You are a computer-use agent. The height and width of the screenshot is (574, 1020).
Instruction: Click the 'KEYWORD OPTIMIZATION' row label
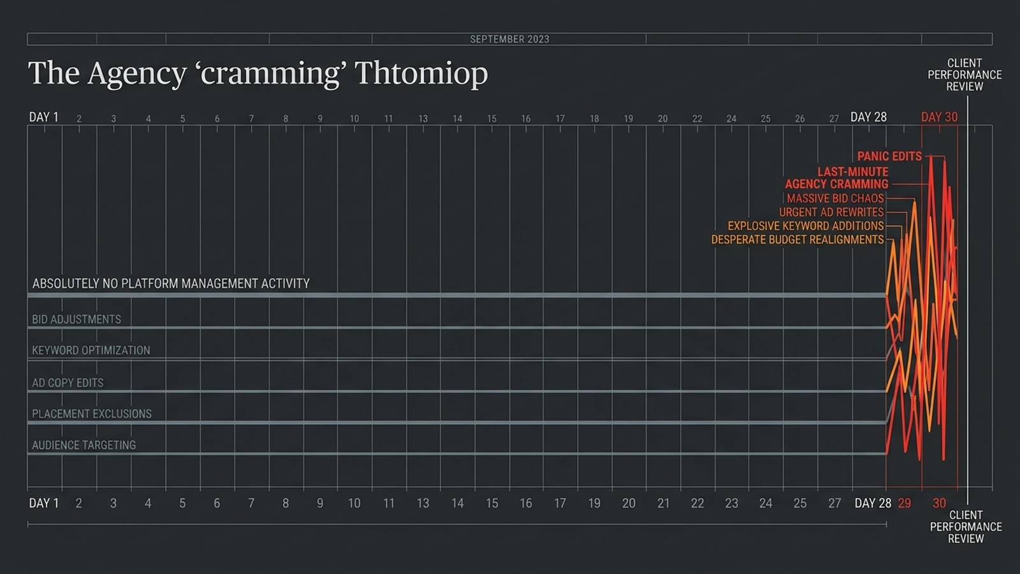(x=91, y=350)
